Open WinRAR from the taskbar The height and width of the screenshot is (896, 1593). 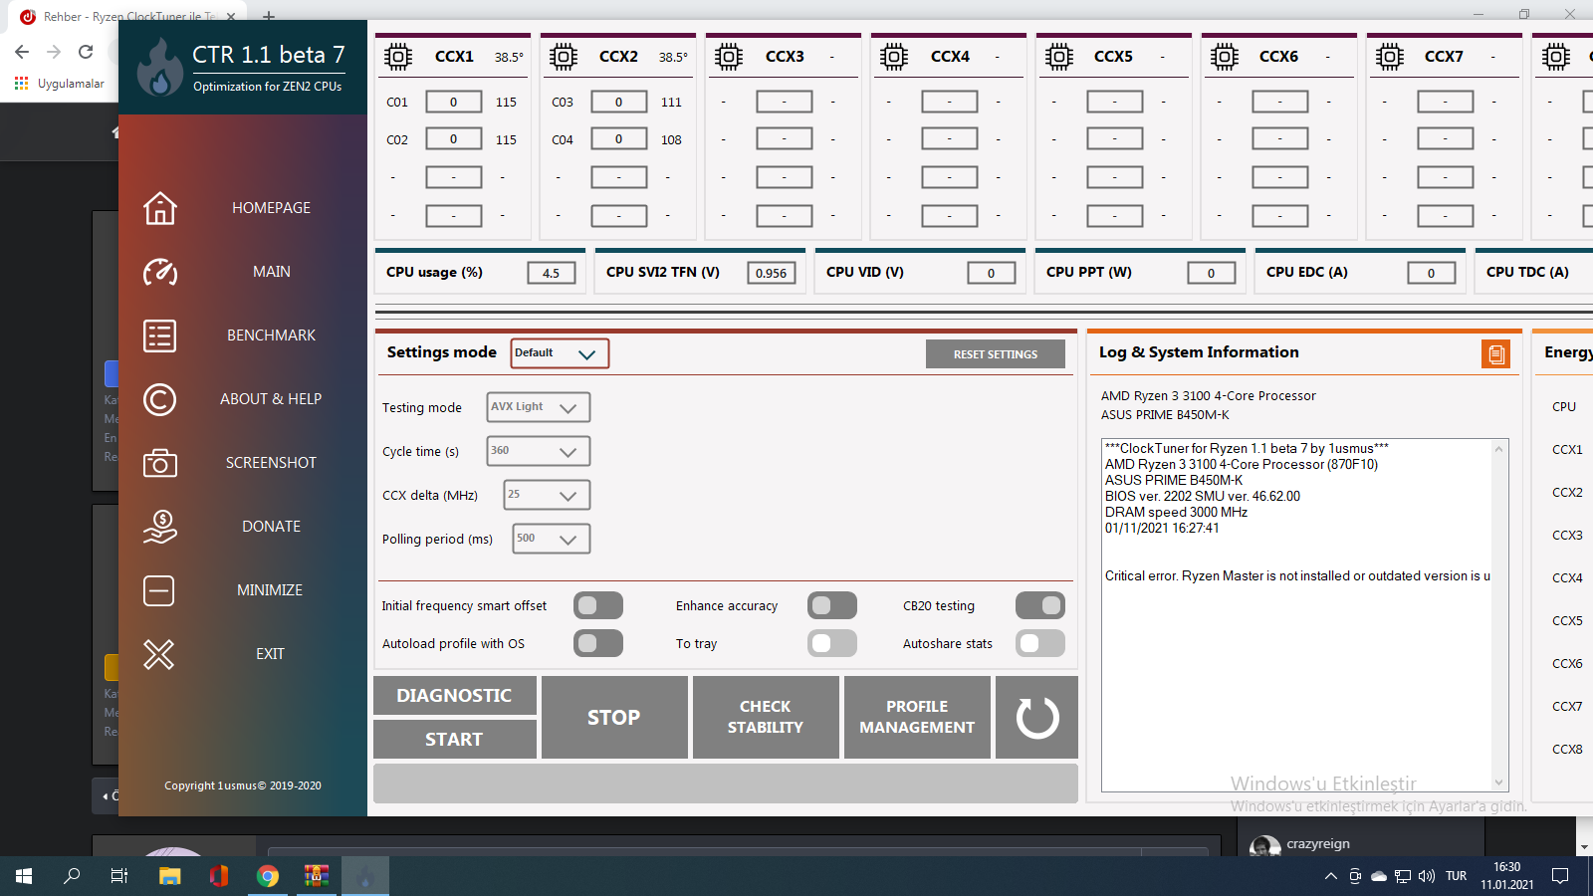pyautogui.click(x=317, y=876)
